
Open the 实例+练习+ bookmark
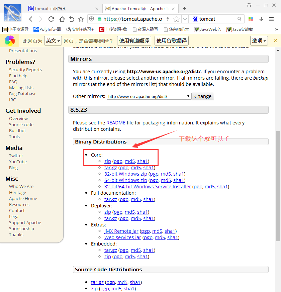[x=80, y=29]
